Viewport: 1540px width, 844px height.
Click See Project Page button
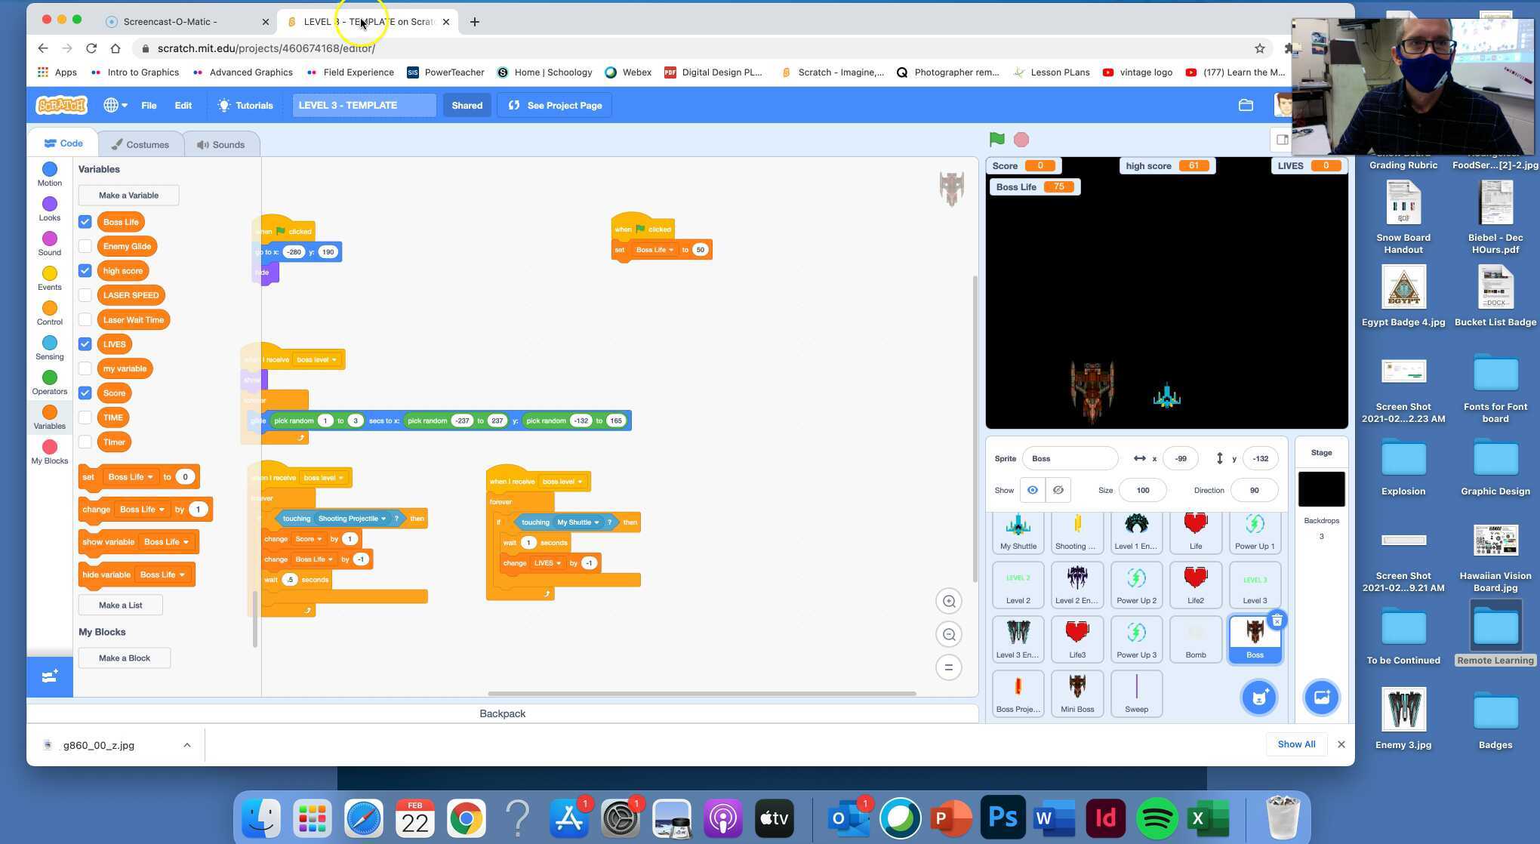coord(555,106)
